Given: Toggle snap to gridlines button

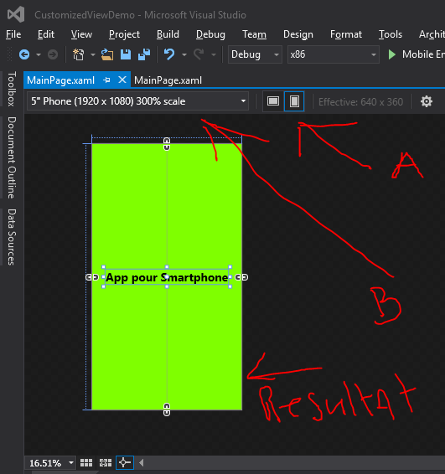Looking at the screenshot, I should [106, 462].
